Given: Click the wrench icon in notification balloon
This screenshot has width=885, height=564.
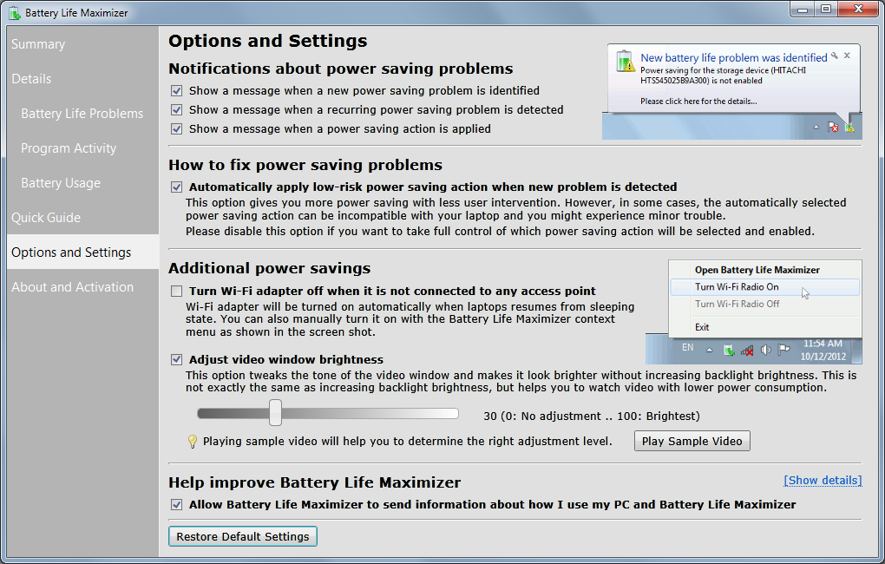Looking at the screenshot, I should [834, 56].
